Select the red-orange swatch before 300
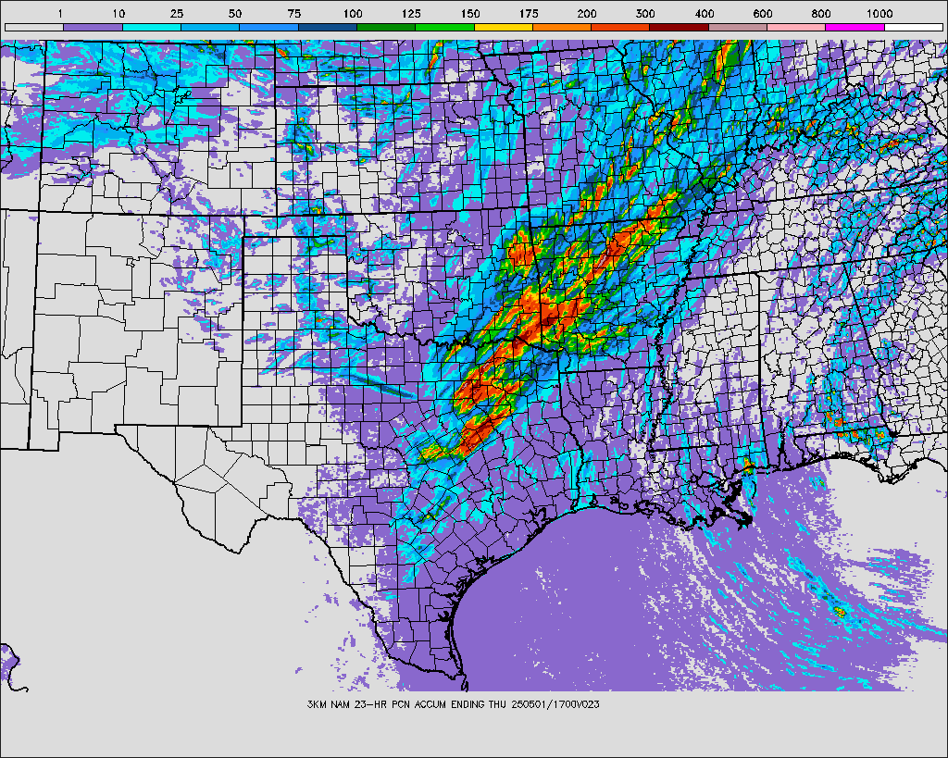The height and width of the screenshot is (758, 948). [620, 27]
